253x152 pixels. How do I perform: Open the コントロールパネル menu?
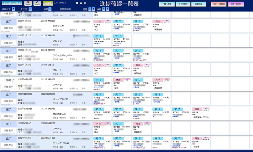11,3
